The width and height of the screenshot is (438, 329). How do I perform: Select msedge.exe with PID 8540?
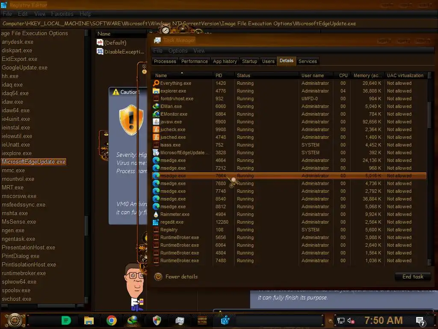[289, 199]
